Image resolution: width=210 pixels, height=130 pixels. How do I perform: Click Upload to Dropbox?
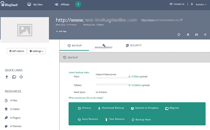[145, 108]
